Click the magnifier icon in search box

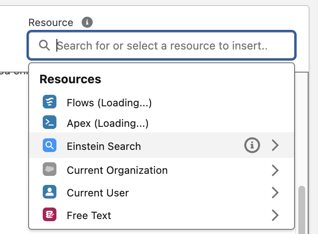click(44, 45)
